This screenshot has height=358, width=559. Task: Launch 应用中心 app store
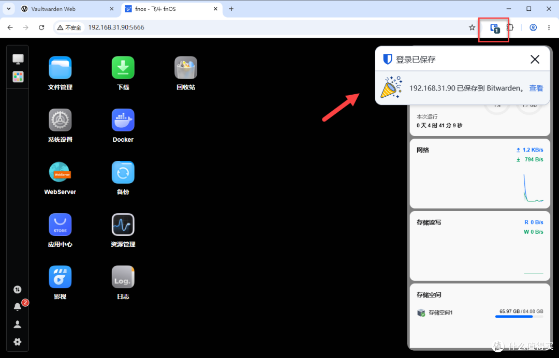pos(60,225)
